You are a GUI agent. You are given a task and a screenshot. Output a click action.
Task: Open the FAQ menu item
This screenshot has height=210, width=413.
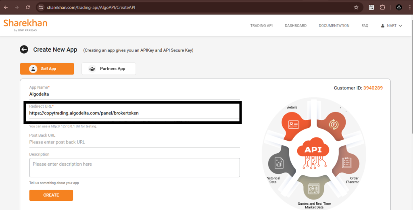click(x=365, y=26)
